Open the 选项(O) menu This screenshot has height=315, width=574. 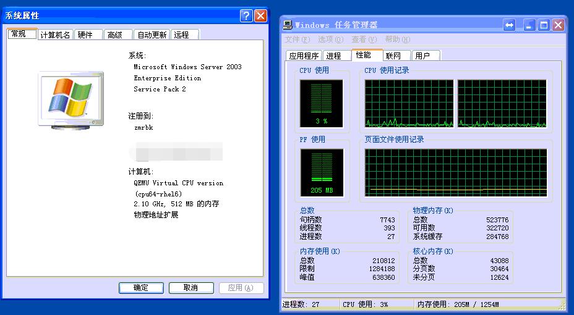click(x=330, y=39)
